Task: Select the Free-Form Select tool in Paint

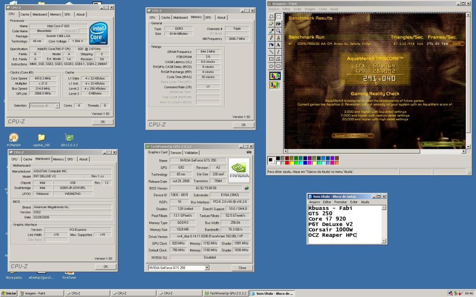Action: 271,17
